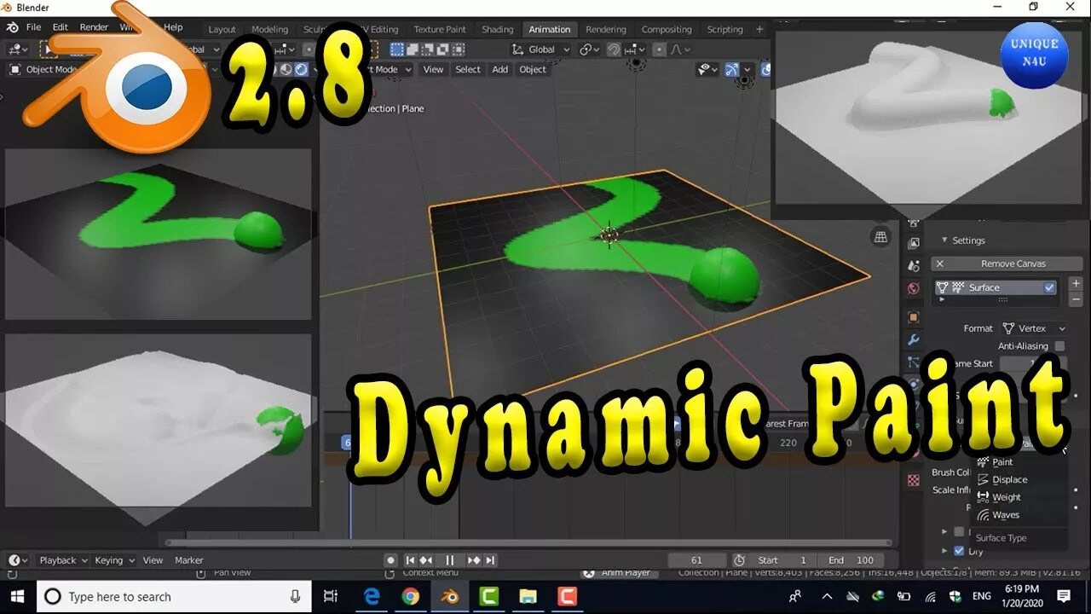1091x614 pixels.
Task: Open the object visibility eye dropdown
Action: [709, 70]
